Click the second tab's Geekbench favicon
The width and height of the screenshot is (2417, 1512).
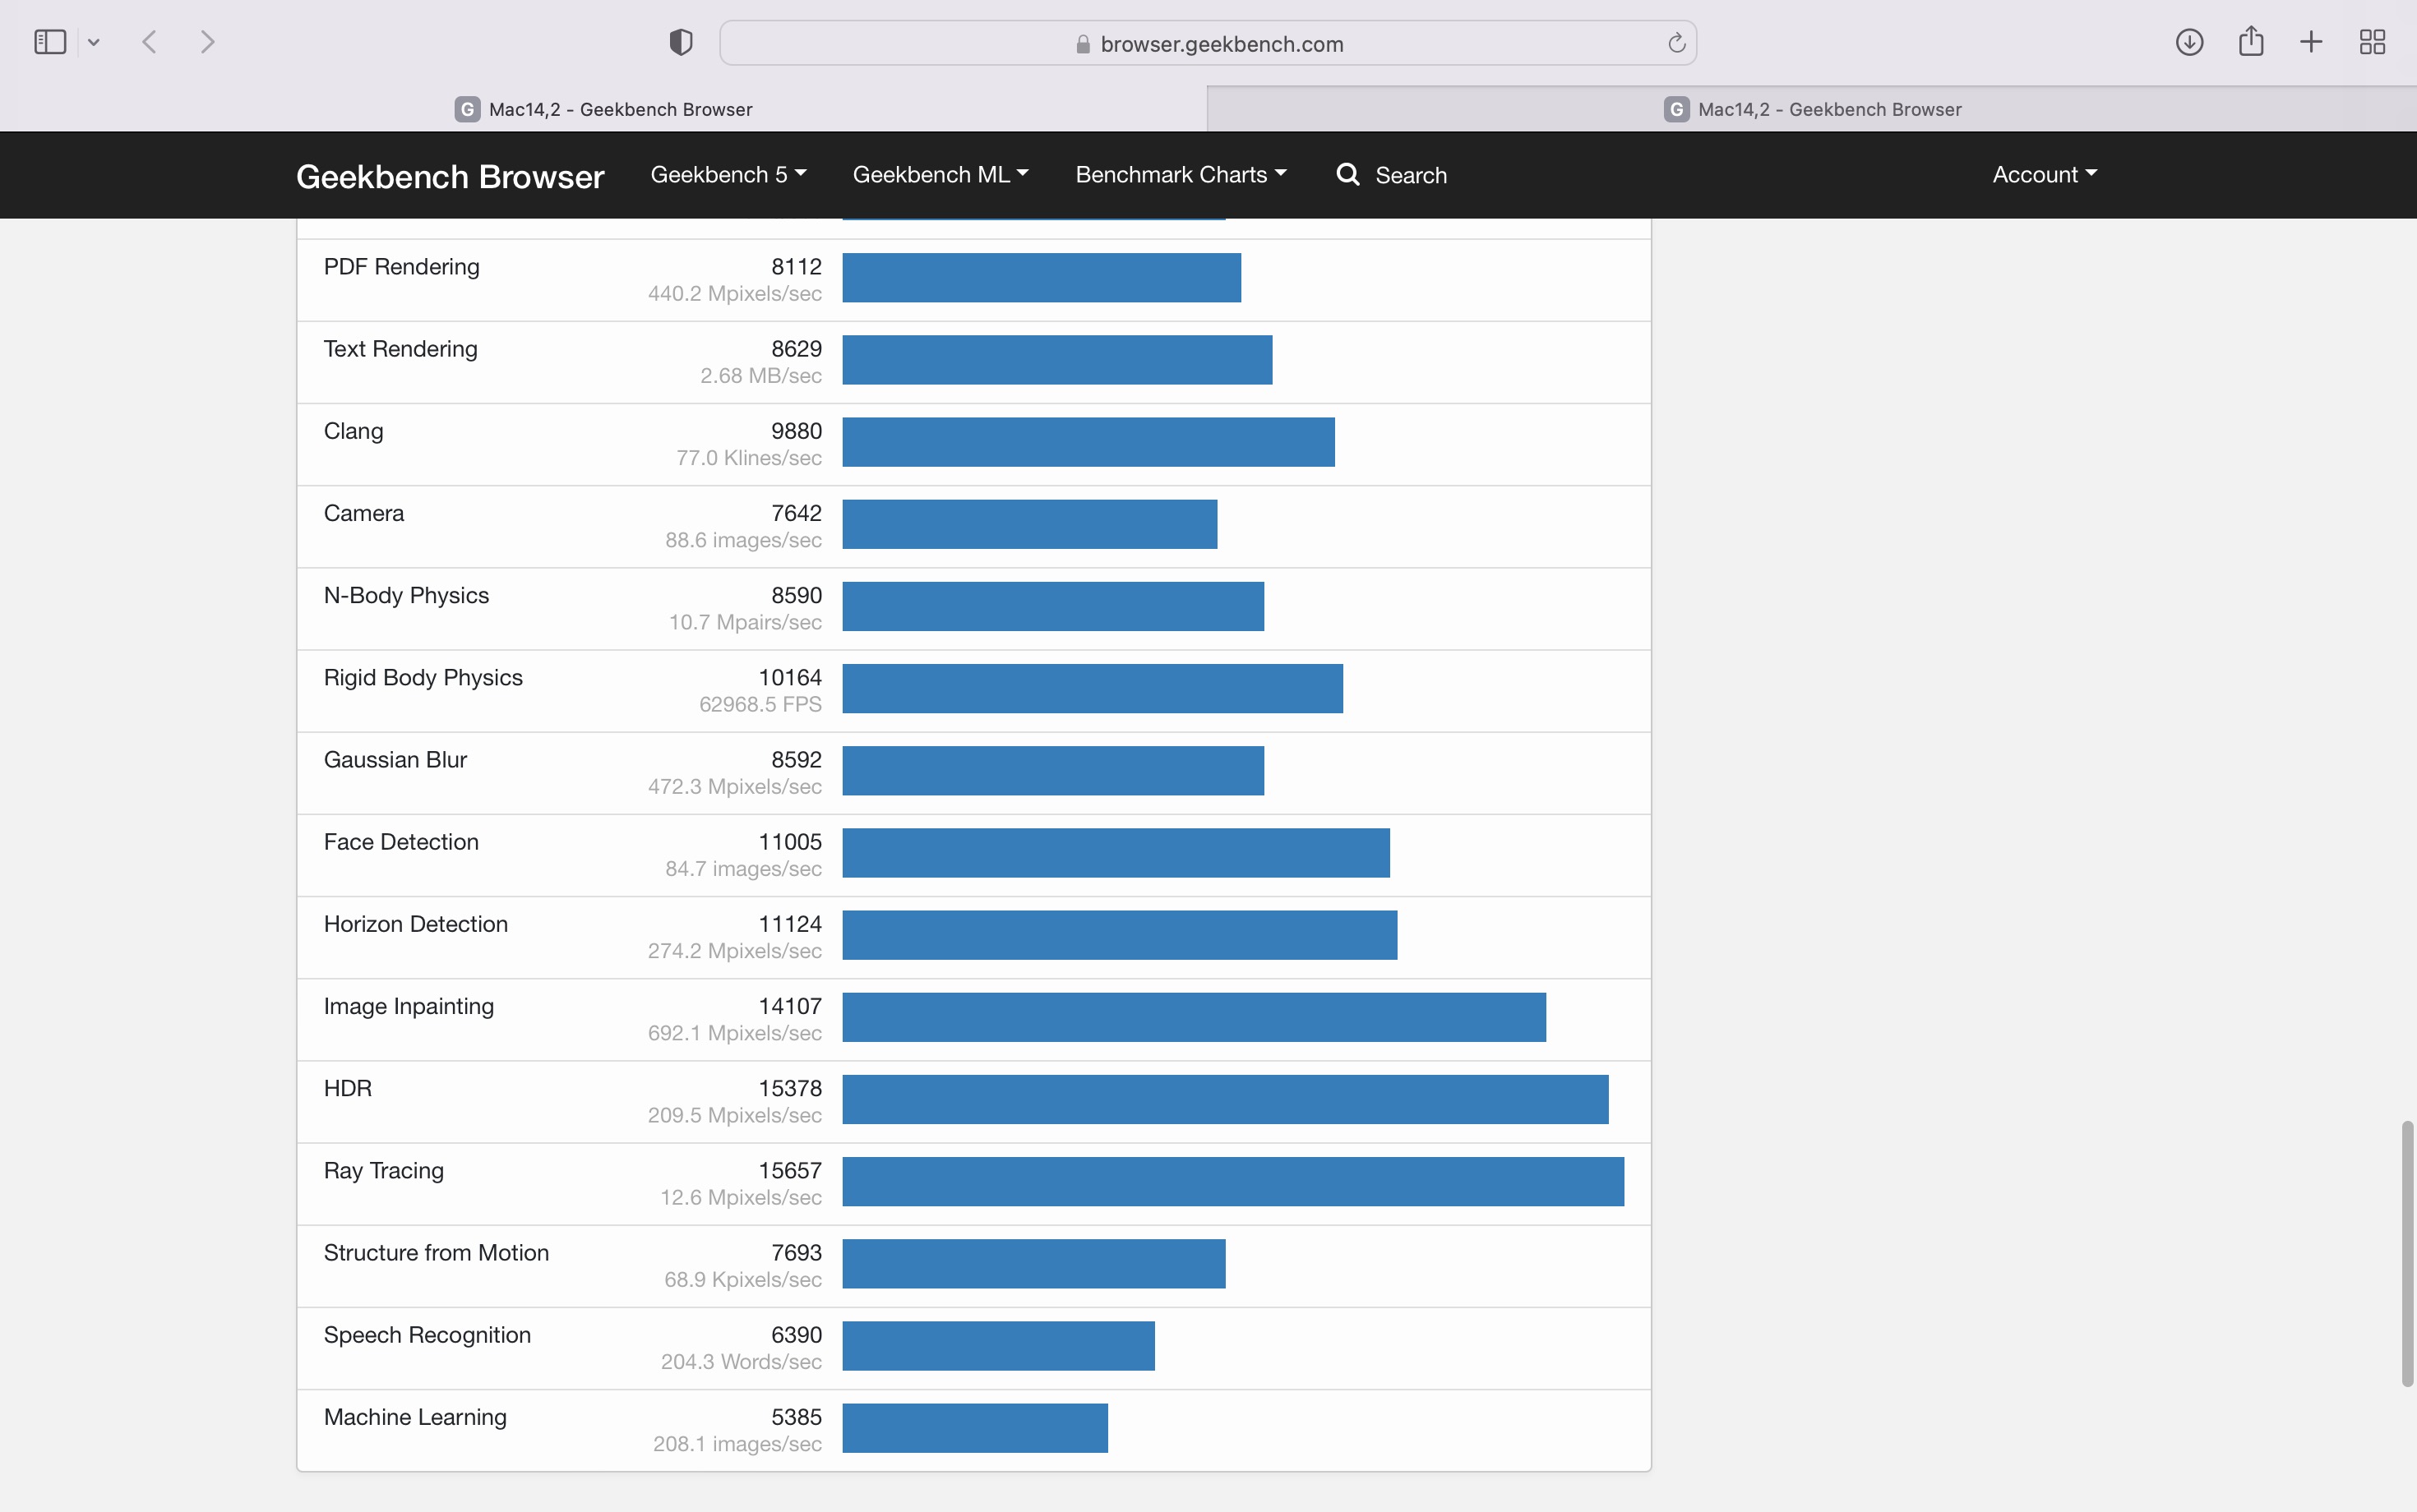[1677, 109]
